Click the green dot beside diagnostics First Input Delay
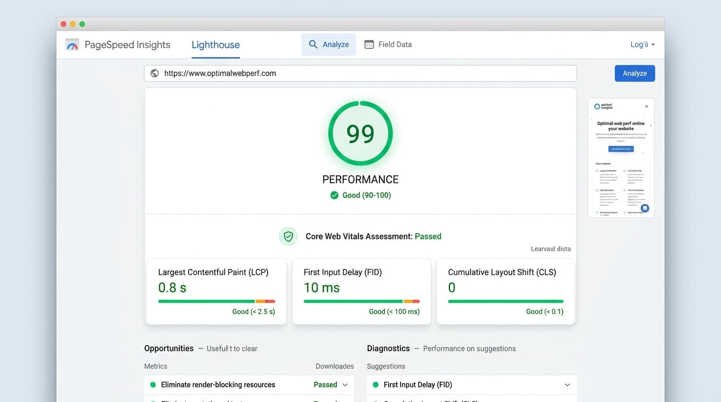 pos(375,385)
